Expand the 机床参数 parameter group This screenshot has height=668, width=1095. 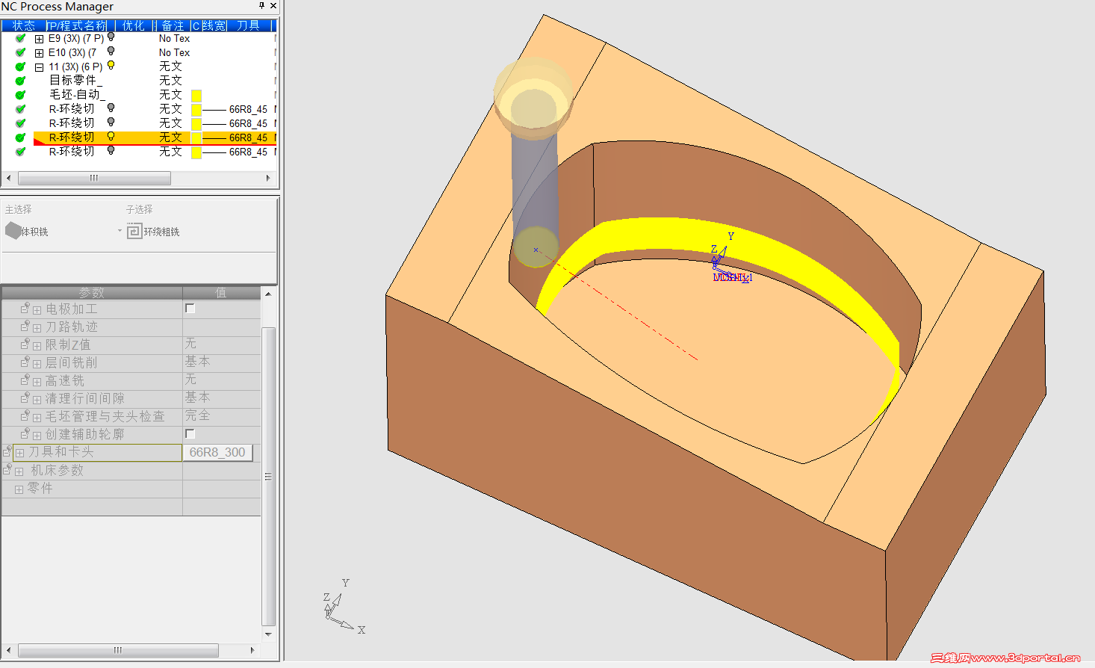19,471
